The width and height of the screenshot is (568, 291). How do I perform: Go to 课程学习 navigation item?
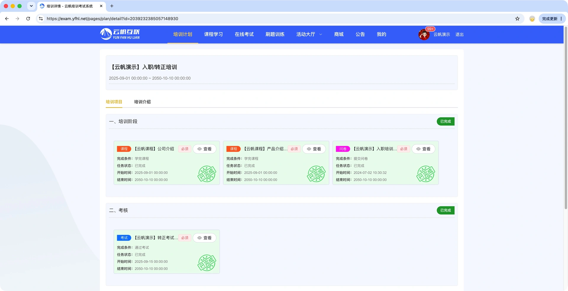point(213,34)
